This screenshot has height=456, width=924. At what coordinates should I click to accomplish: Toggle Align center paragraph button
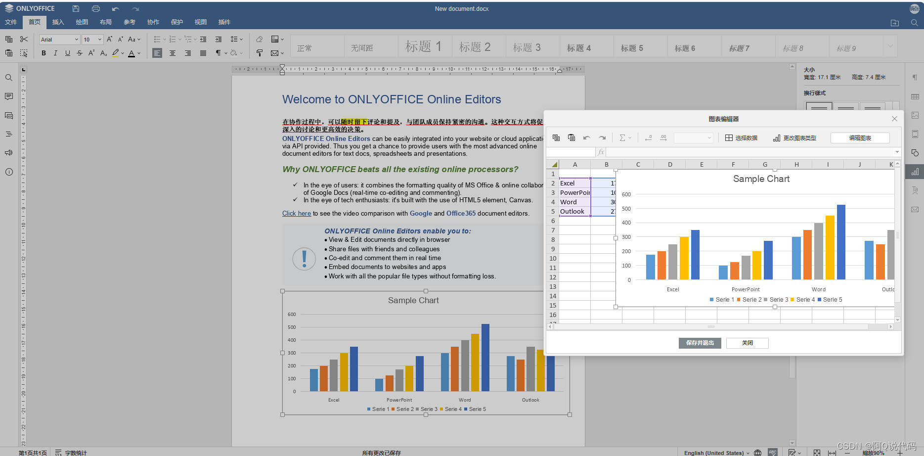pyautogui.click(x=173, y=53)
